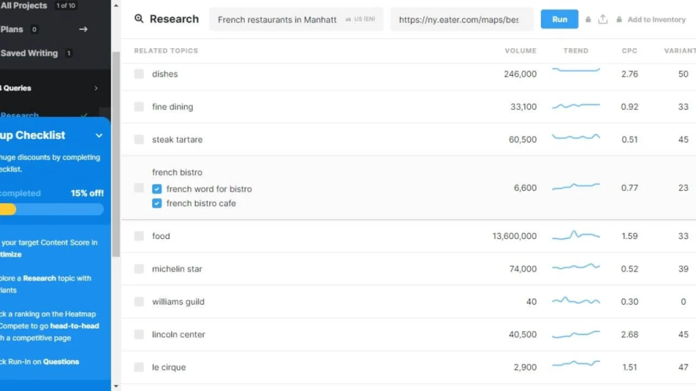Check the williams guild topic checkbox
696x391 pixels.
point(139,302)
